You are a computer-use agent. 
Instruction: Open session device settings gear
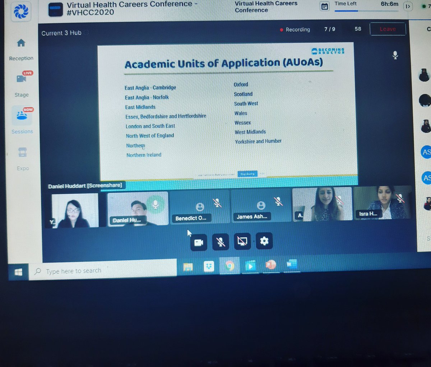264,240
